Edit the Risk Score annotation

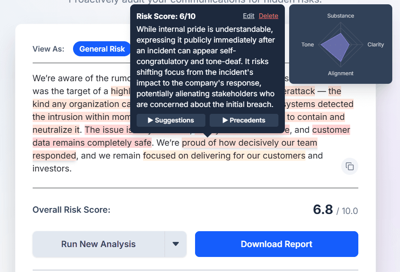(x=248, y=15)
